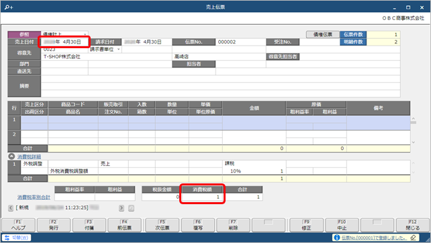The width and height of the screenshot is (431, 243).
Task: Maximize the 売上伝票 window
Action: pyautogui.click(x=408, y=7)
